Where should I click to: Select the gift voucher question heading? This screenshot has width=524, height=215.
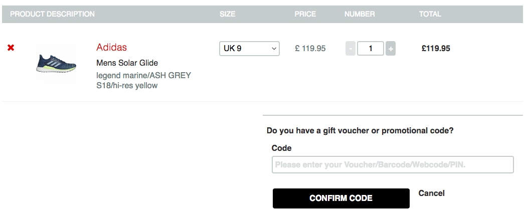pyautogui.click(x=360, y=130)
